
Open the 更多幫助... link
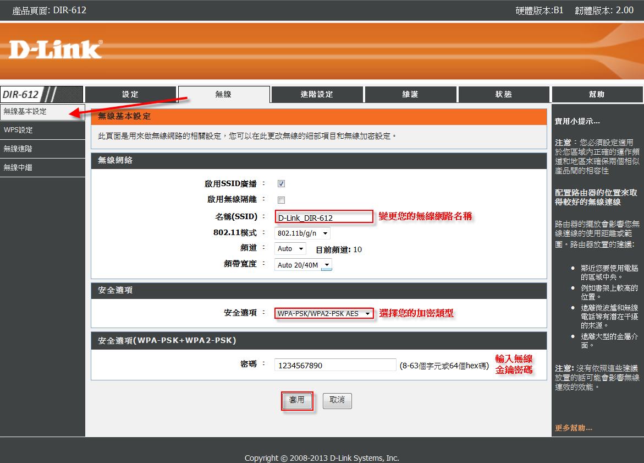[x=574, y=428]
